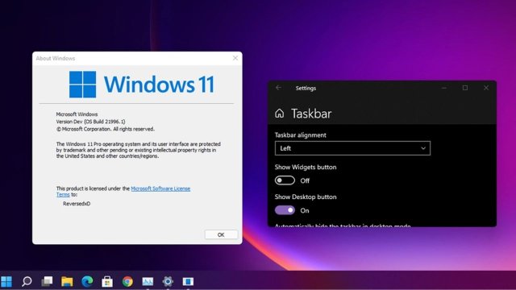
Task: Close the About Windows dialog
Action: click(235, 58)
